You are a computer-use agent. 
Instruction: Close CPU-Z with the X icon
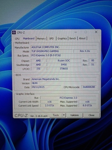point(96,32)
